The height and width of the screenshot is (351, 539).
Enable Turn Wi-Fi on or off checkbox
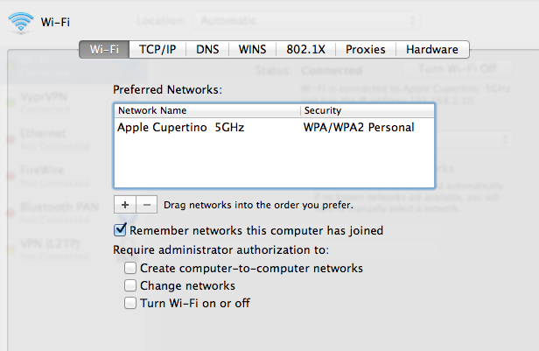click(x=130, y=303)
